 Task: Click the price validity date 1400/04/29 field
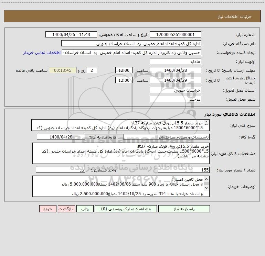(176, 80)
